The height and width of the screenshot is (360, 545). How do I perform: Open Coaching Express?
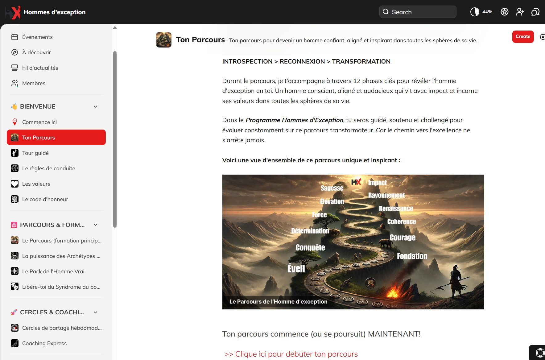click(56, 343)
